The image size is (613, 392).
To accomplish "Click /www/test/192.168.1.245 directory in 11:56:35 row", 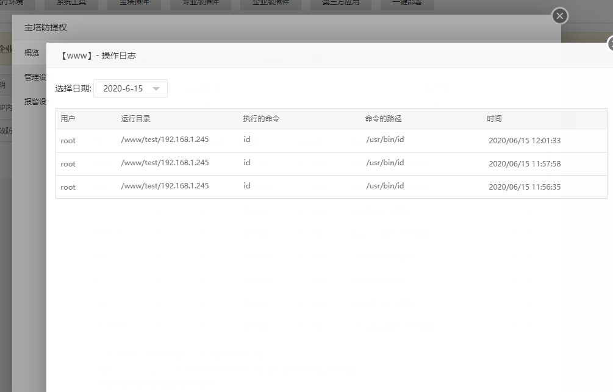I will [165, 186].
